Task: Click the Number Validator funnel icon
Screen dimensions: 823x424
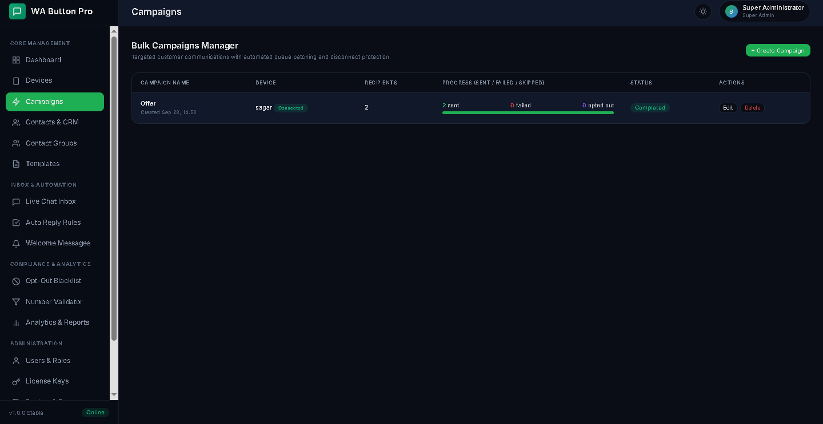Action: (16, 302)
